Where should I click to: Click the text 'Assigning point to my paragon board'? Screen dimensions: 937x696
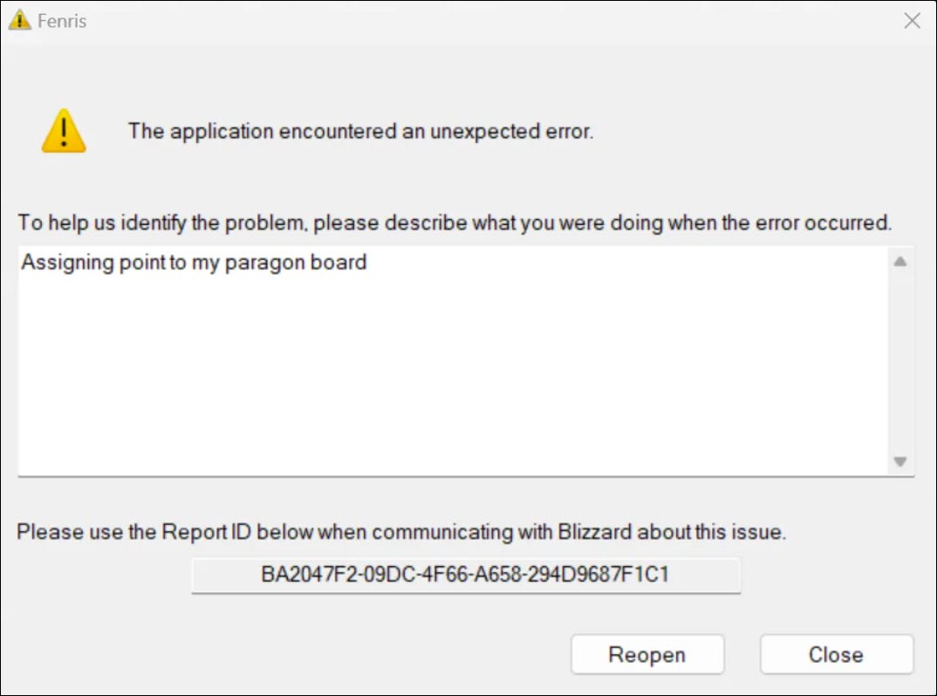pos(194,262)
